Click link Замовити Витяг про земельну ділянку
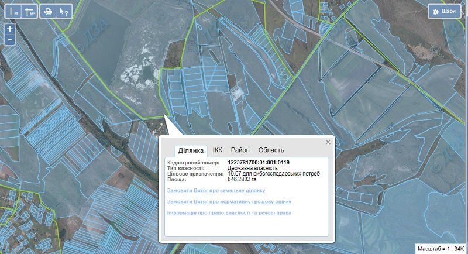The image size is (468, 254). point(216,191)
